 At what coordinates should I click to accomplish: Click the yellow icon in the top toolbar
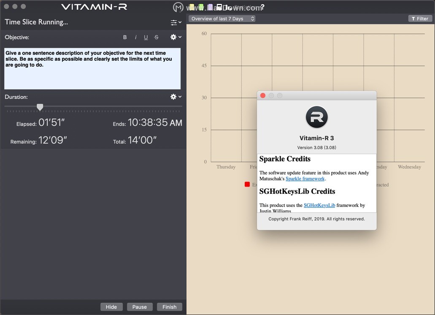[192, 7]
